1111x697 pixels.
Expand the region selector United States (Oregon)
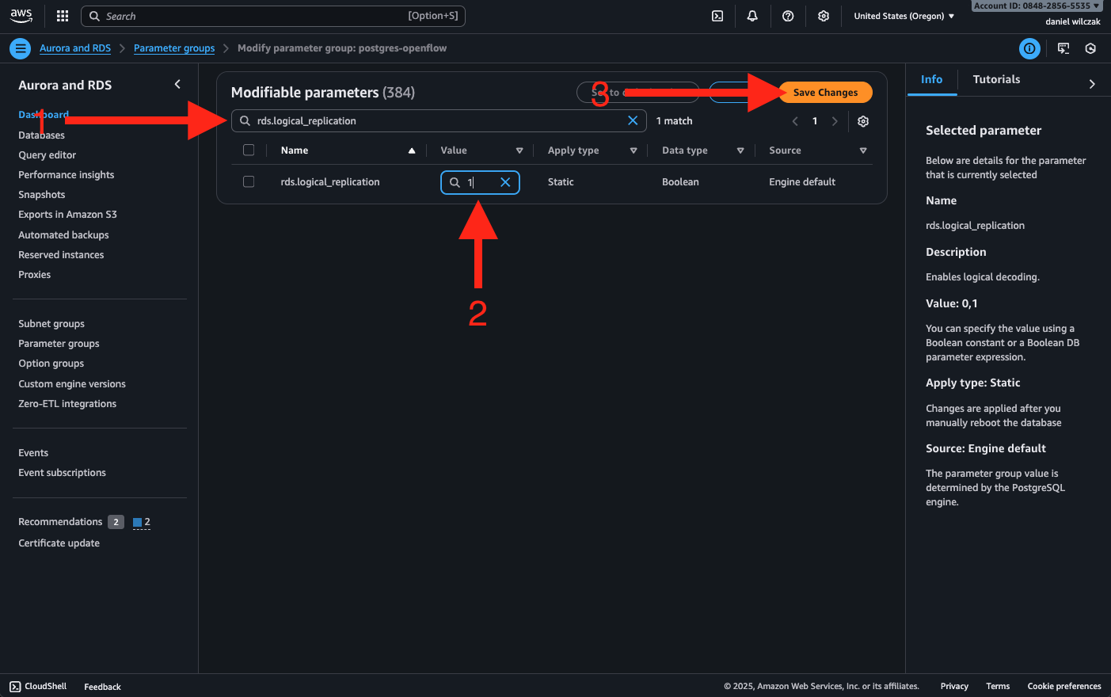(904, 16)
